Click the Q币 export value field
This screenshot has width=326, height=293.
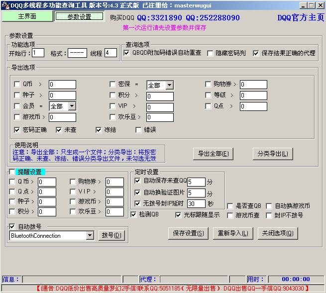click(62, 85)
